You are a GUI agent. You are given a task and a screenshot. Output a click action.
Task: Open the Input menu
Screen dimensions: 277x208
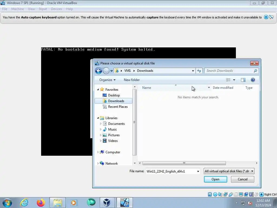point(43,9)
